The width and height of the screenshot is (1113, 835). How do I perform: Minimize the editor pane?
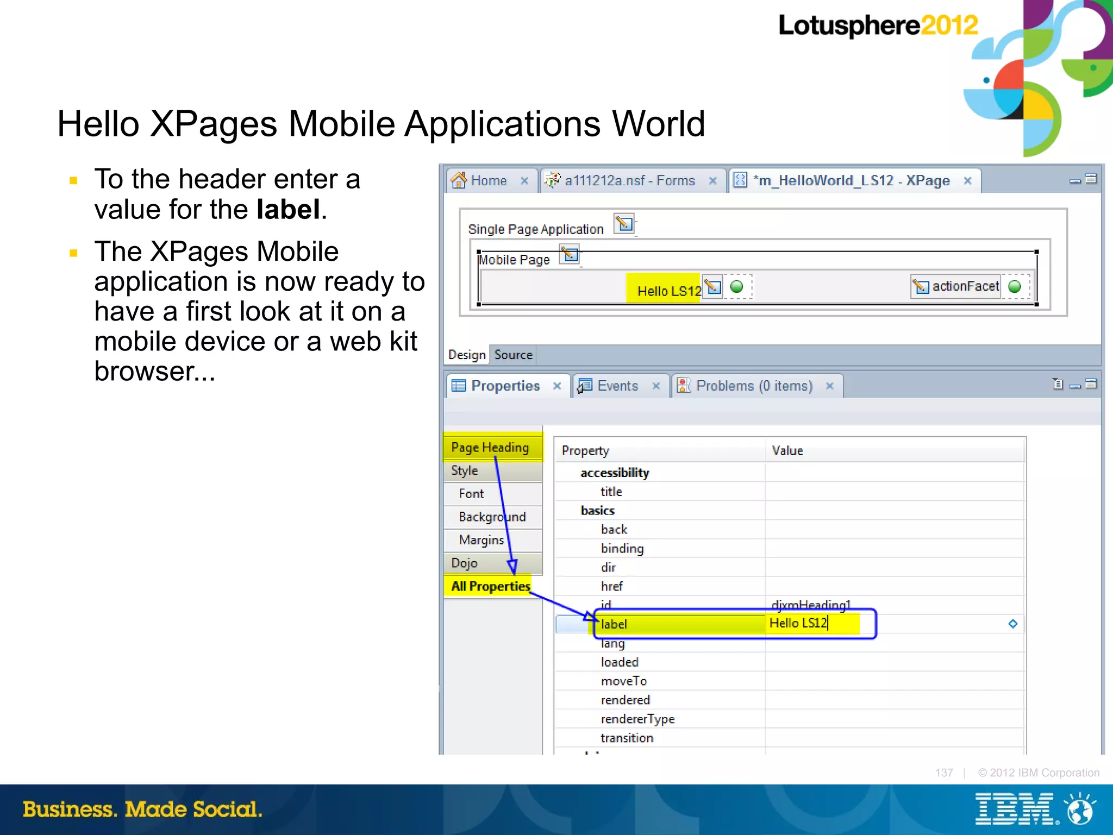[x=1074, y=180]
